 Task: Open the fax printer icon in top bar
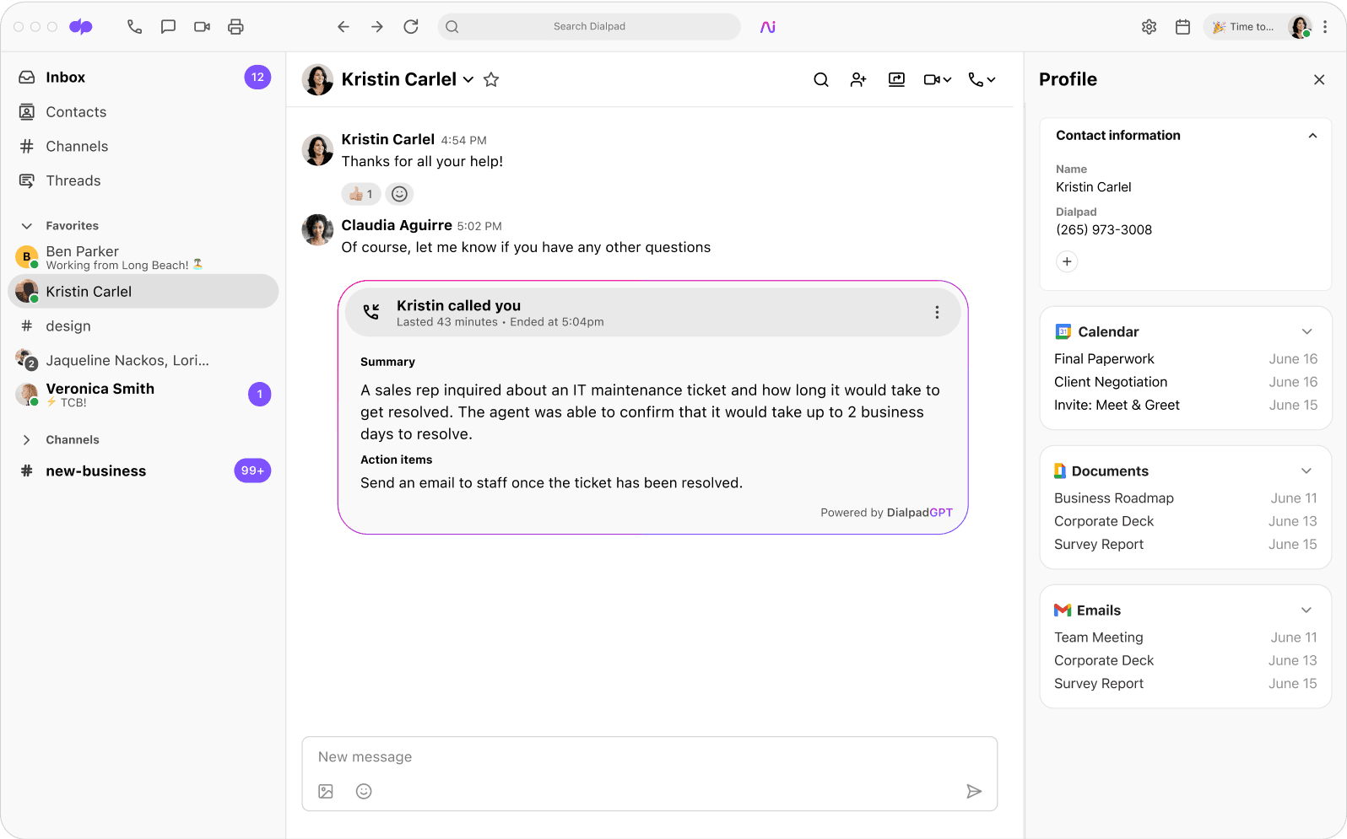point(235,27)
